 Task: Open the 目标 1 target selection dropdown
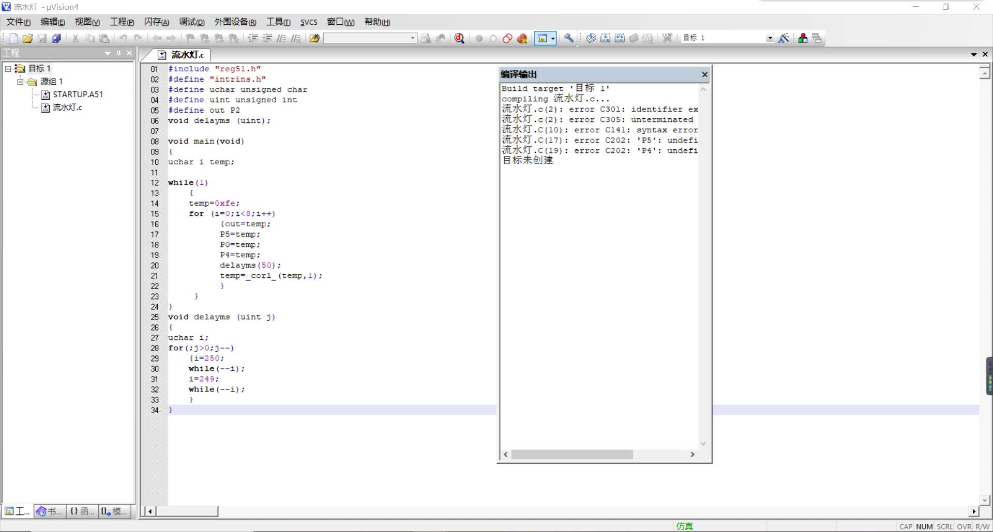click(770, 38)
